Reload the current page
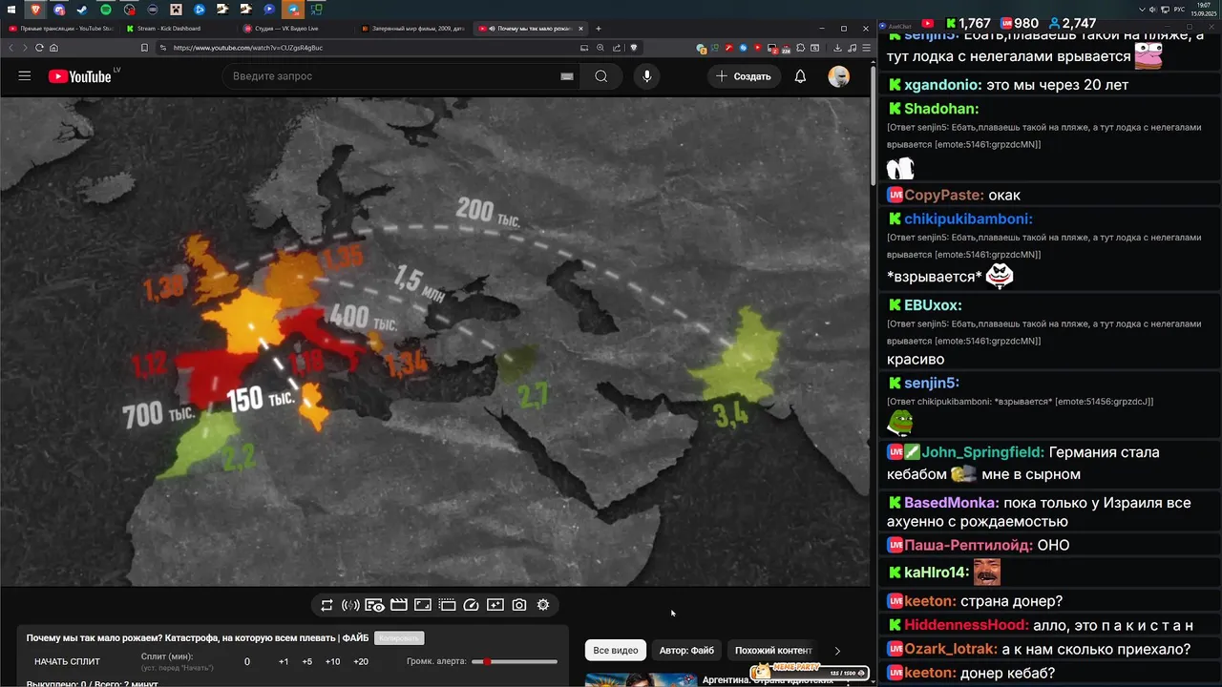The width and height of the screenshot is (1222, 687). tap(39, 48)
